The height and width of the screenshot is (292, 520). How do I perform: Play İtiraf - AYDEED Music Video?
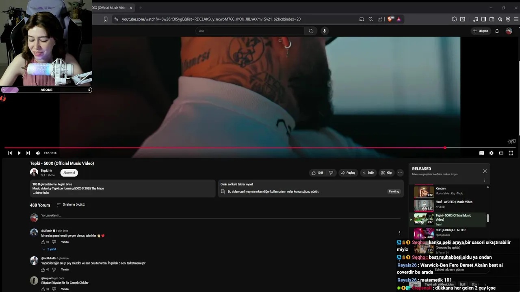(449, 205)
